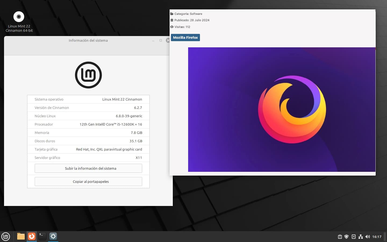387x242 pixels.
Task: Click Subir la información del sistema button
Action: point(88,168)
